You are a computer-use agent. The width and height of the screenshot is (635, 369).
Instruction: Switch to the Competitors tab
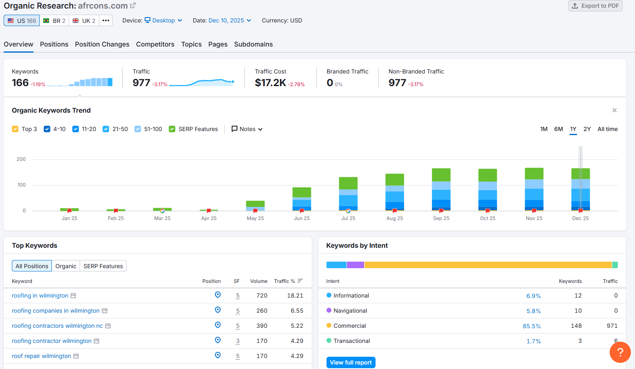point(155,44)
